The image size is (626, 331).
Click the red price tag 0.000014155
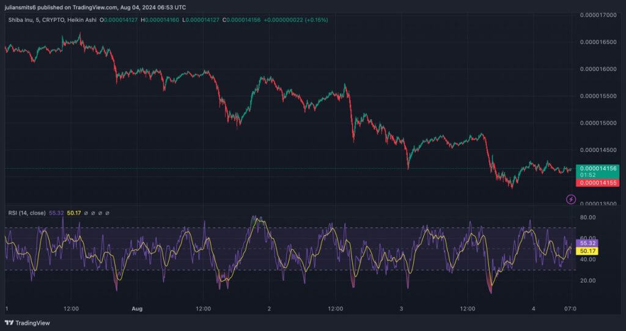[x=598, y=183]
